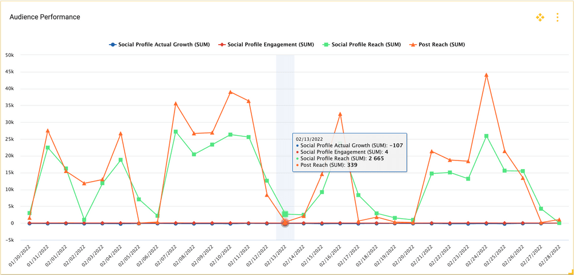Click Post Reach marker at 02/21/2022
574x275 pixels.
[432, 151]
